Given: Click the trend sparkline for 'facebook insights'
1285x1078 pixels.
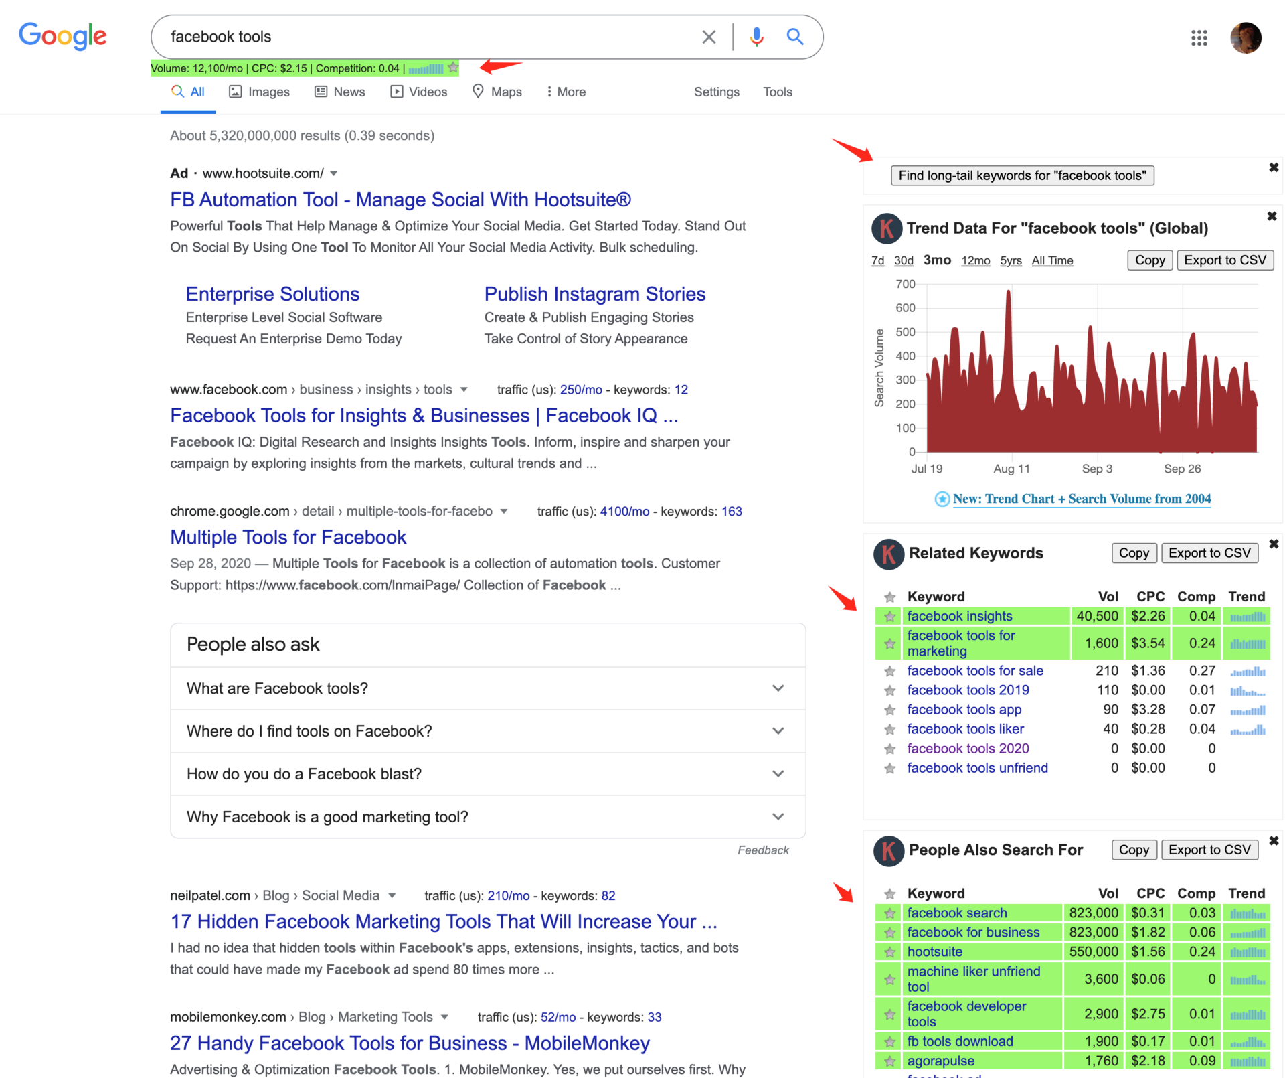Looking at the screenshot, I should (1248, 617).
